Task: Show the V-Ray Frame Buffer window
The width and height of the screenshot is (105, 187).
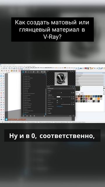Action: [x=44, y=72]
